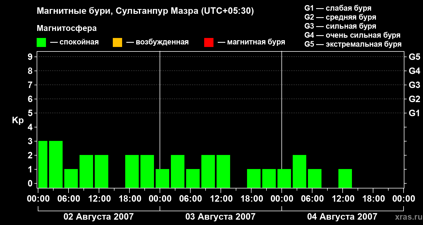Screen dimensions: 423x225
Task: Click the G3 label on the right axis
Action: coord(414,85)
